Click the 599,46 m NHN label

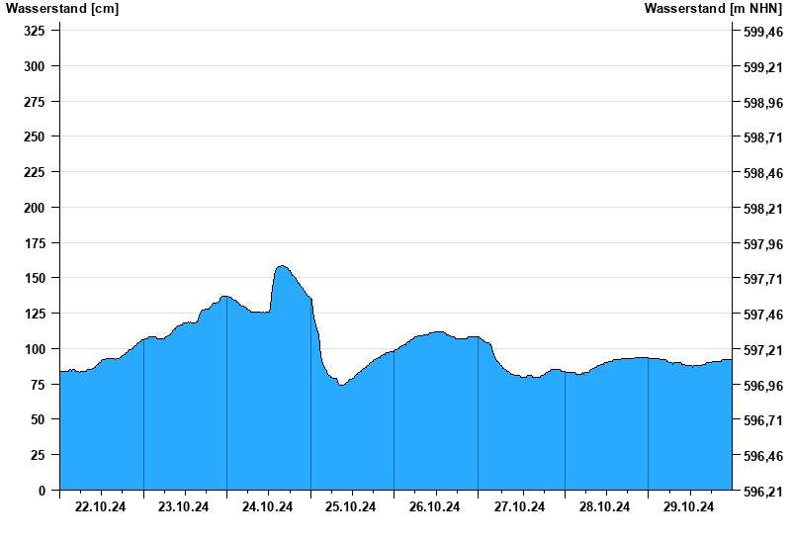[x=763, y=32]
